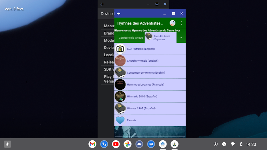This screenshot has height=150, width=267.
Task: Open Hymnes et Louange (Français) row
Action: pos(150,85)
